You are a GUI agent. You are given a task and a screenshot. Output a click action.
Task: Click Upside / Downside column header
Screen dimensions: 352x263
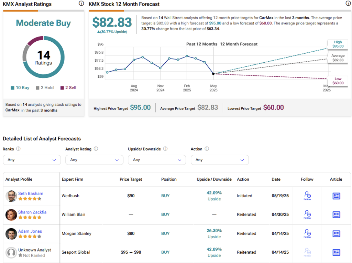(x=214, y=179)
